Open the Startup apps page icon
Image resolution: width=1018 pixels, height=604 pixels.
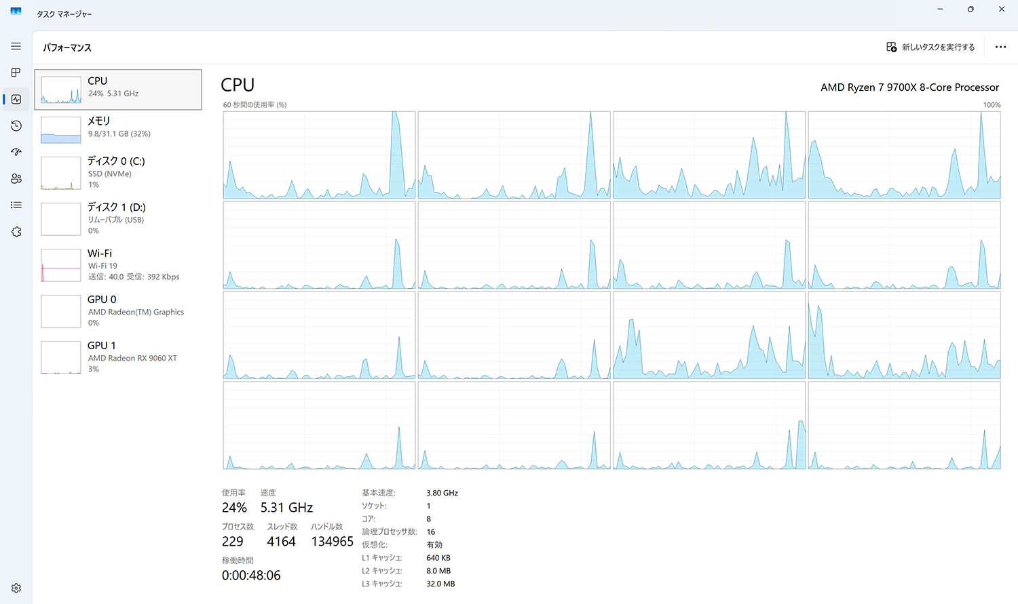pyautogui.click(x=16, y=152)
